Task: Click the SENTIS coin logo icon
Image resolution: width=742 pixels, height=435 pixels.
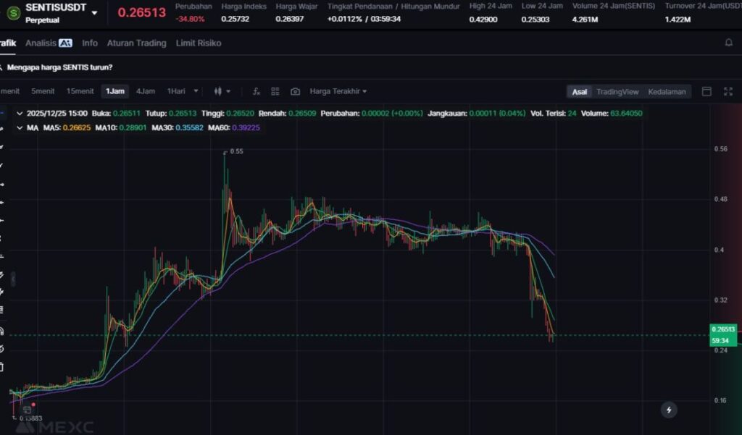Action: coord(12,12)
